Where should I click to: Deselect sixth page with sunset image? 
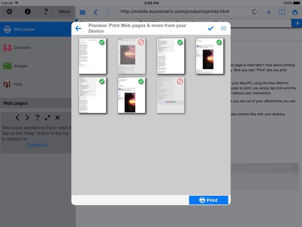coord(132,95)
